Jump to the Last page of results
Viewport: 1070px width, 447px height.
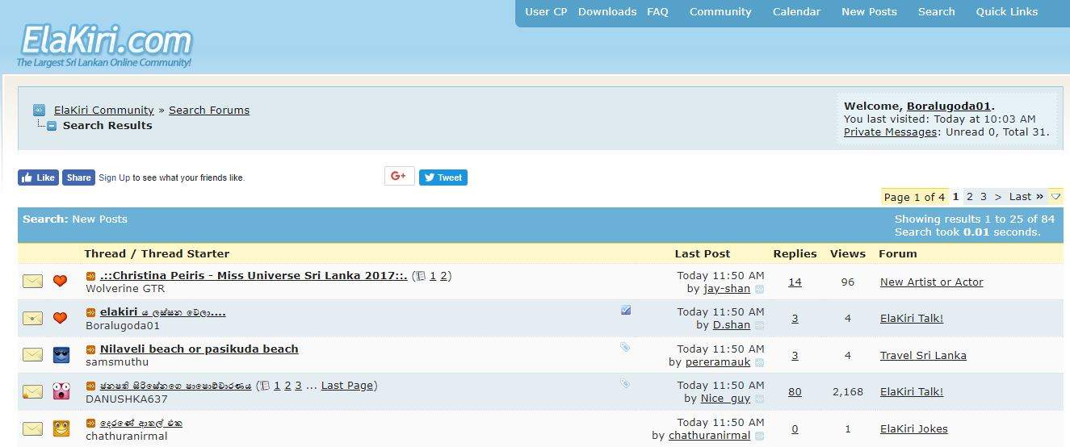point(1026,196)
